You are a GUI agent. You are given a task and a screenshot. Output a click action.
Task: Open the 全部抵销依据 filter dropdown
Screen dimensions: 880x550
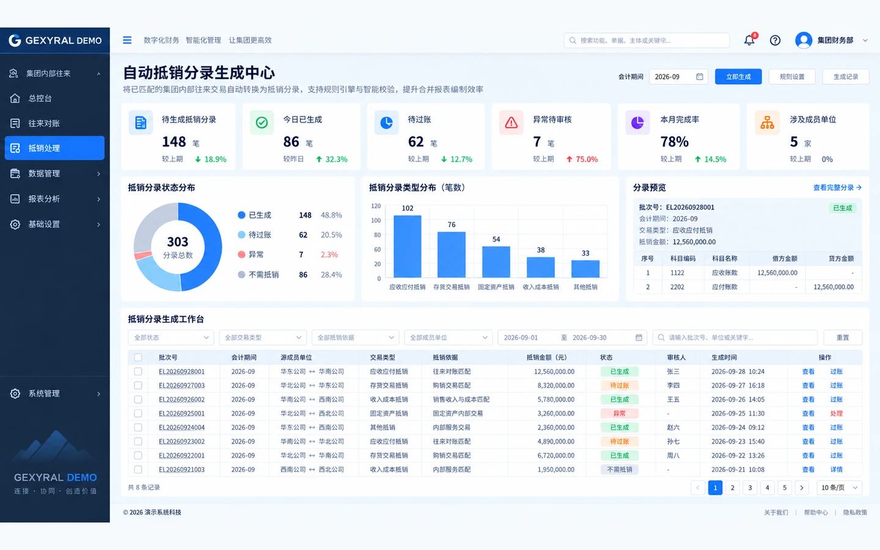pyautogui.click(x=356, y=337)
